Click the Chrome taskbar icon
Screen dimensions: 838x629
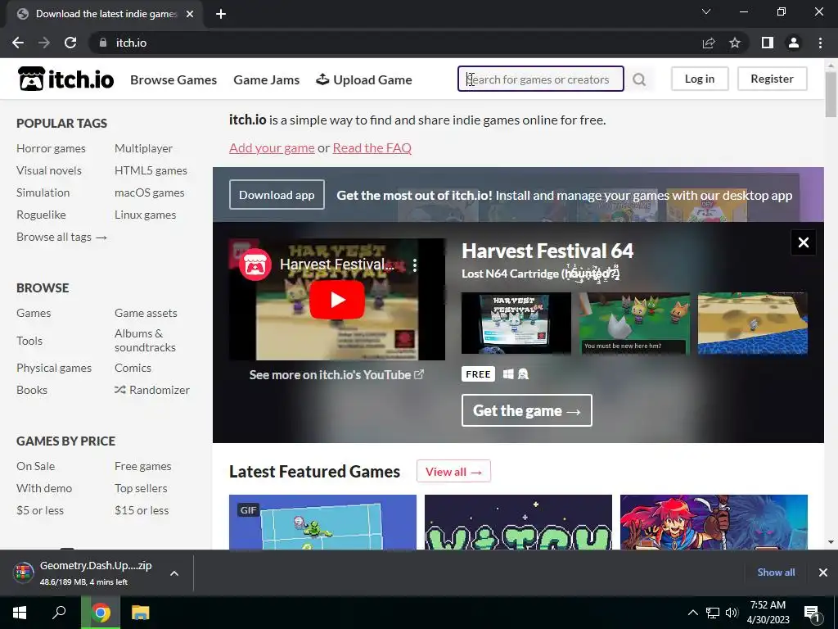[x=101, y=613]
